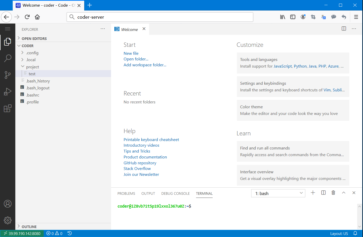Open the bash terminal selector dropdown
The height and width of the screenshot is (237, 363).
(278, 193)
